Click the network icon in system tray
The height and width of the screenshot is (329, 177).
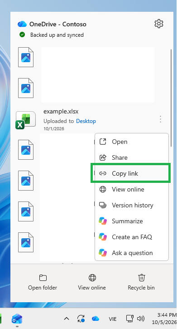[x=130, y=319]
